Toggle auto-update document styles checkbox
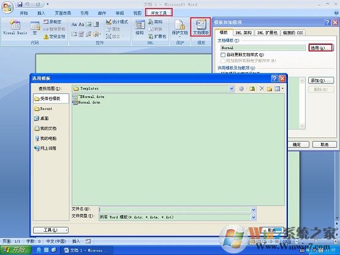 (223, 55)
